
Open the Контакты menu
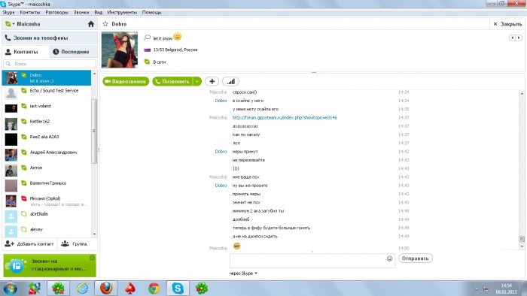click(x=30, y=13)
